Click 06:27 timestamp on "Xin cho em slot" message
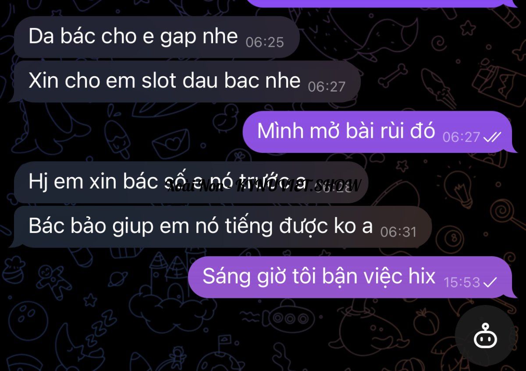Screen dimensions: 526x371 (x=327, y=87)
